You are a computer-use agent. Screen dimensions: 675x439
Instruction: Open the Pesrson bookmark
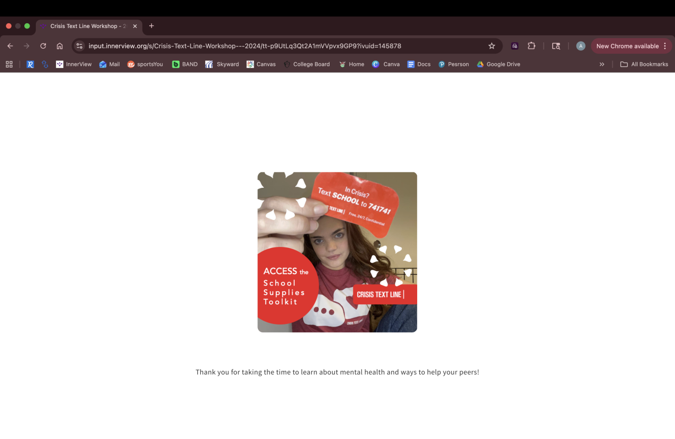pos(454,64)
